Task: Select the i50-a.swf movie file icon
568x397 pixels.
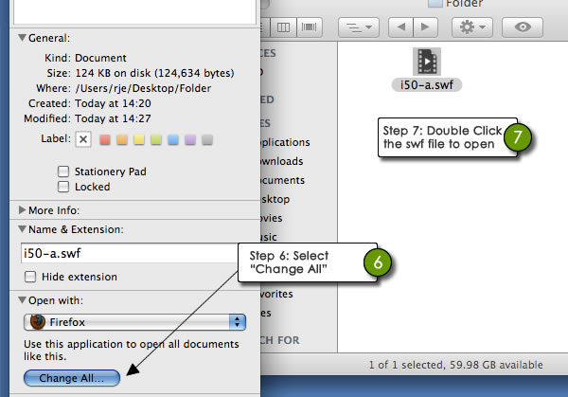Action: pos(427,62)
